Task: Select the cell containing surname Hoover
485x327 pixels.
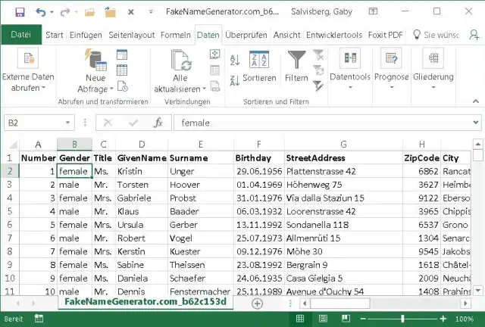Action: click(185, 185)
